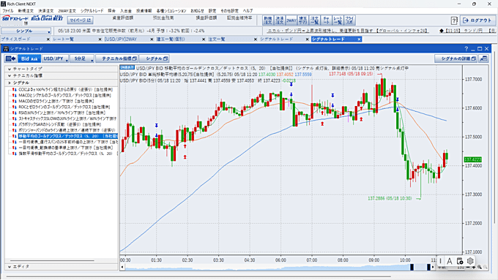Click the chart range slider handle below chart

coord(412,268)
